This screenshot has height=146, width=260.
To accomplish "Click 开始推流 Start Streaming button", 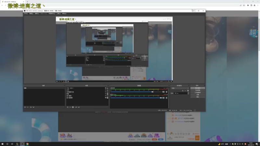I will 198,88.
